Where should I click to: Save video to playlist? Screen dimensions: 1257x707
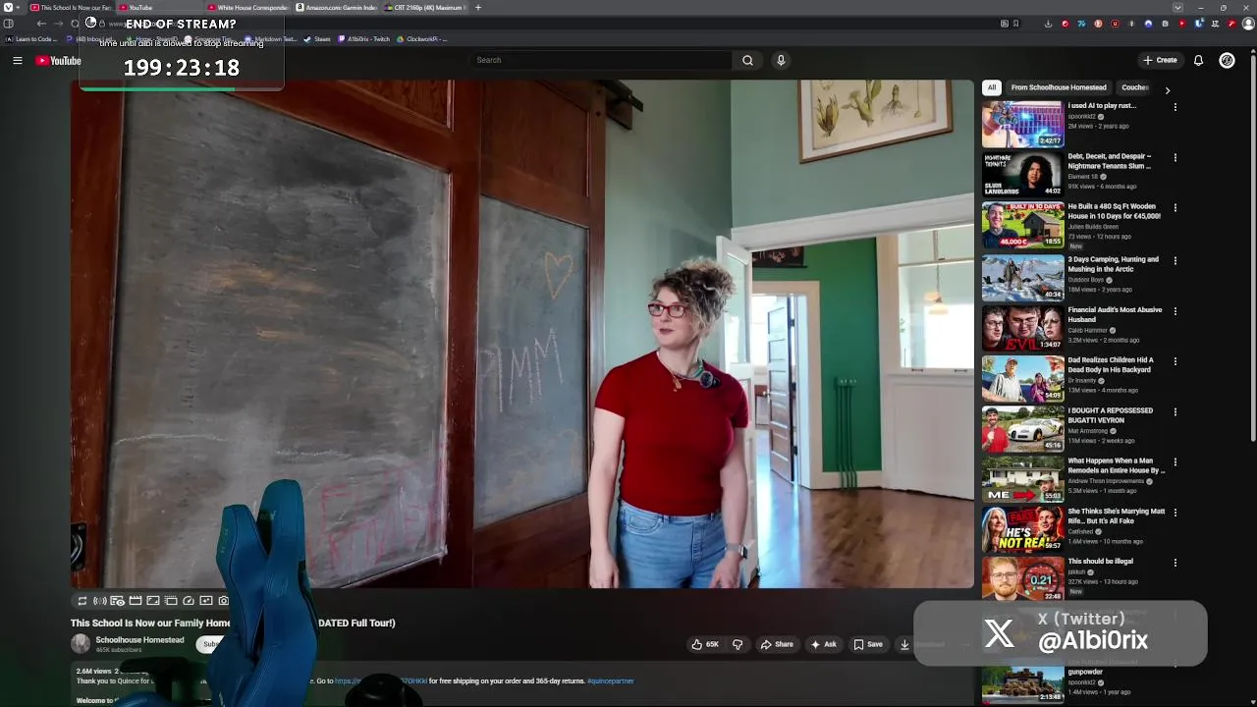(x=868, y=644)
